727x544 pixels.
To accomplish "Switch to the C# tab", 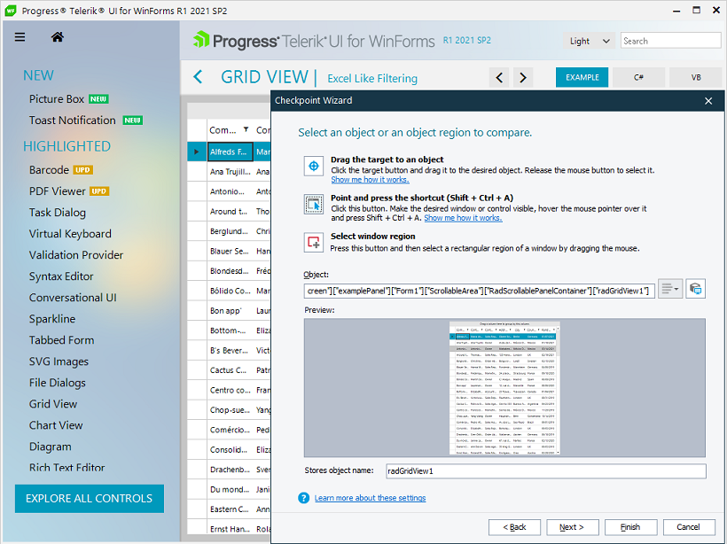I will [x=638, y=77].
